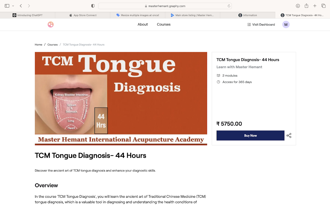Click the share course icon
This screenshot has height=206, width=330.
289,135
